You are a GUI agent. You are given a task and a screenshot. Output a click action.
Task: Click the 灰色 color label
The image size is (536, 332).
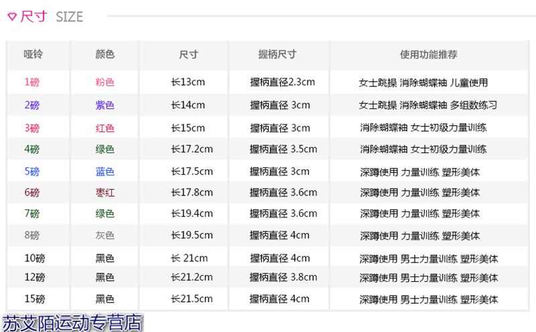click(x=105, y=236)
